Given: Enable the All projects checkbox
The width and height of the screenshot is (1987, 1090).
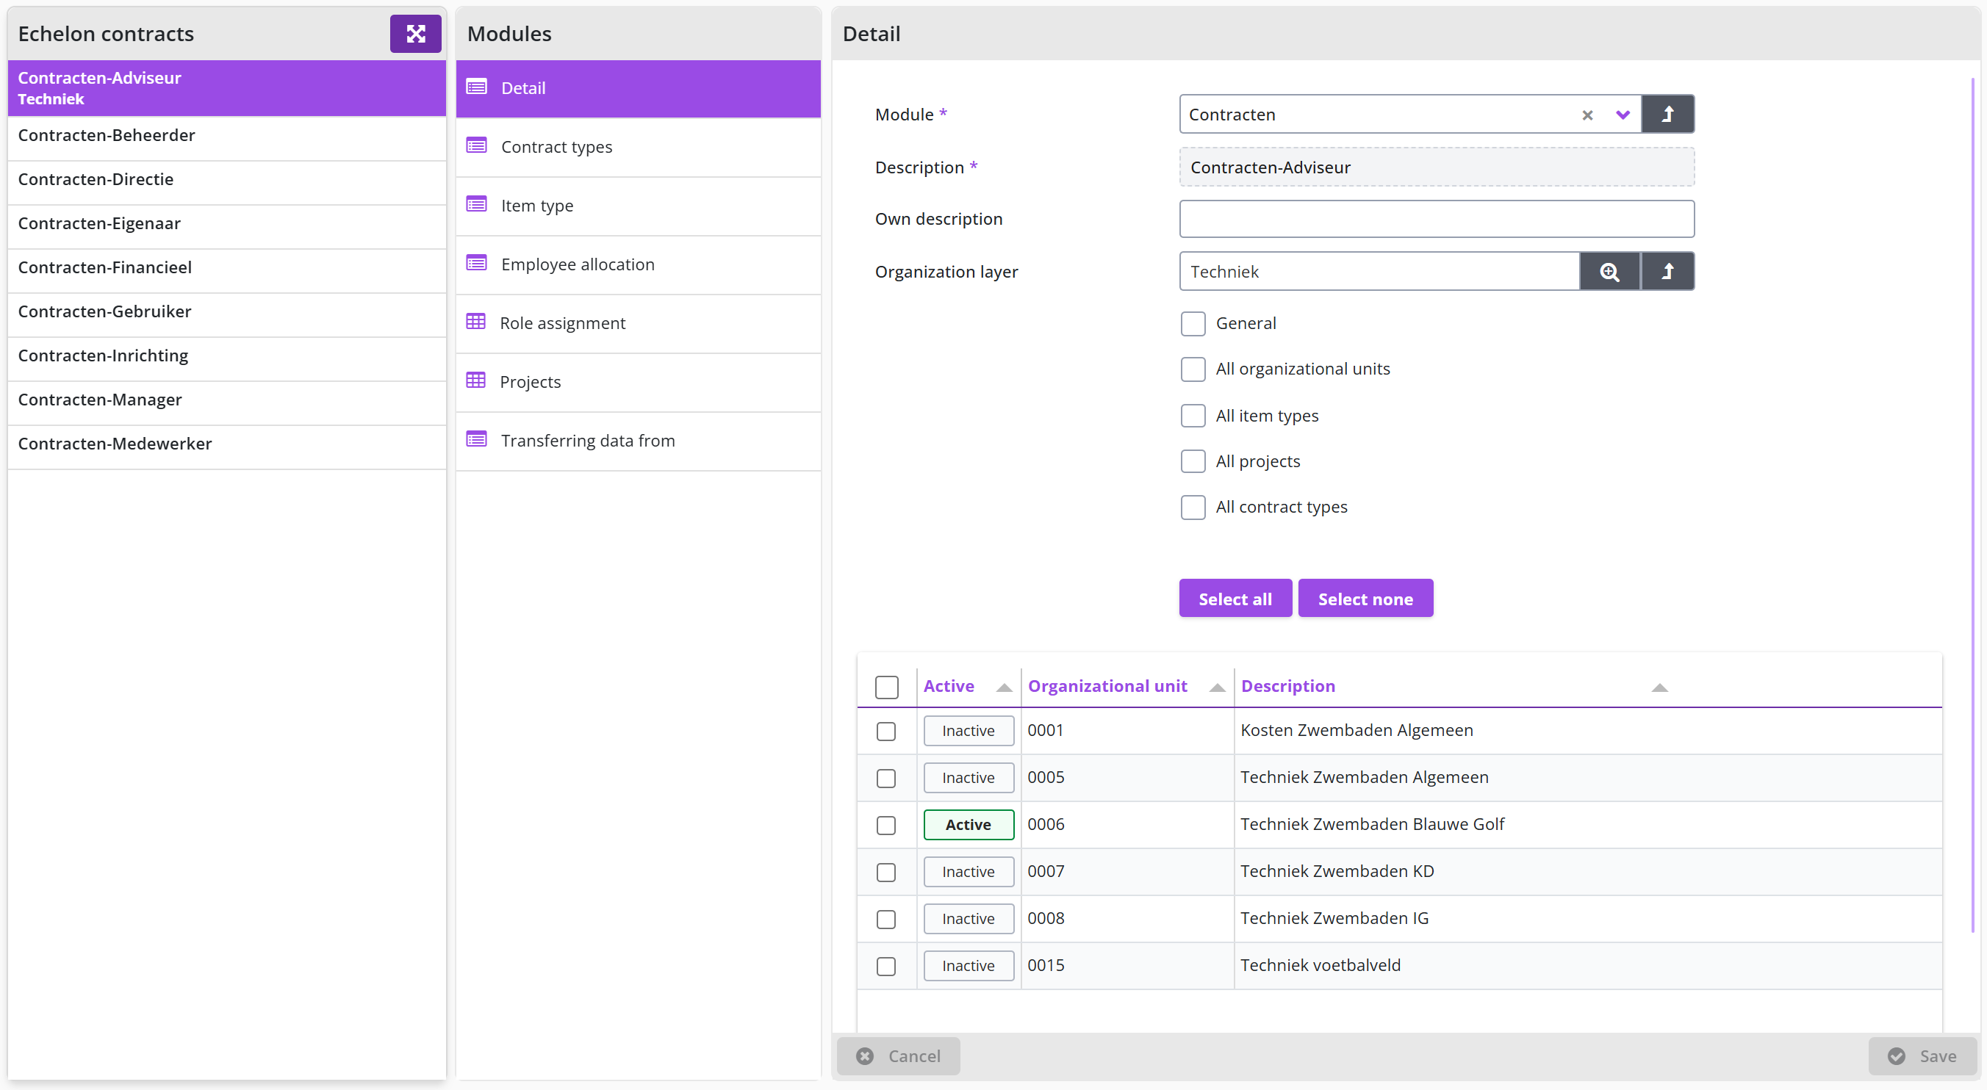Looking at the screenshot, I should click(1193, 461).
